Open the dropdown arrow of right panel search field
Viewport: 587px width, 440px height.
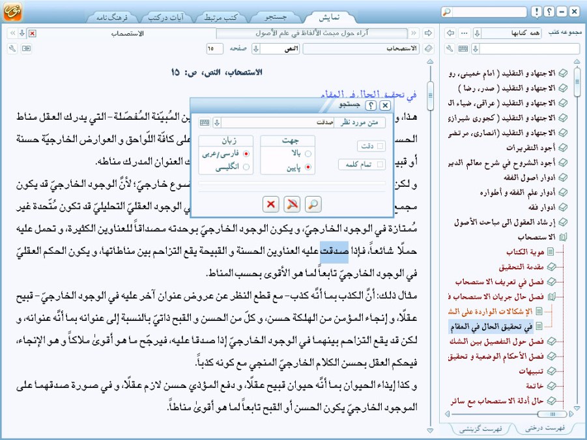click(x=476, y=49)
